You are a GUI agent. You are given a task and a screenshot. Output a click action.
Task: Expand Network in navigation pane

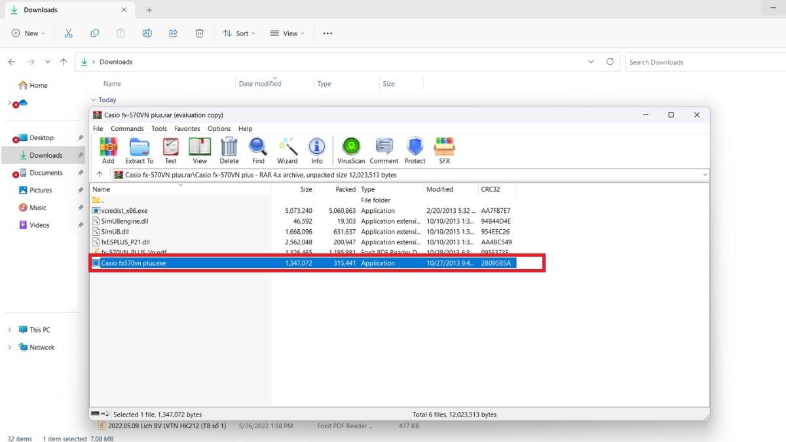9,348
